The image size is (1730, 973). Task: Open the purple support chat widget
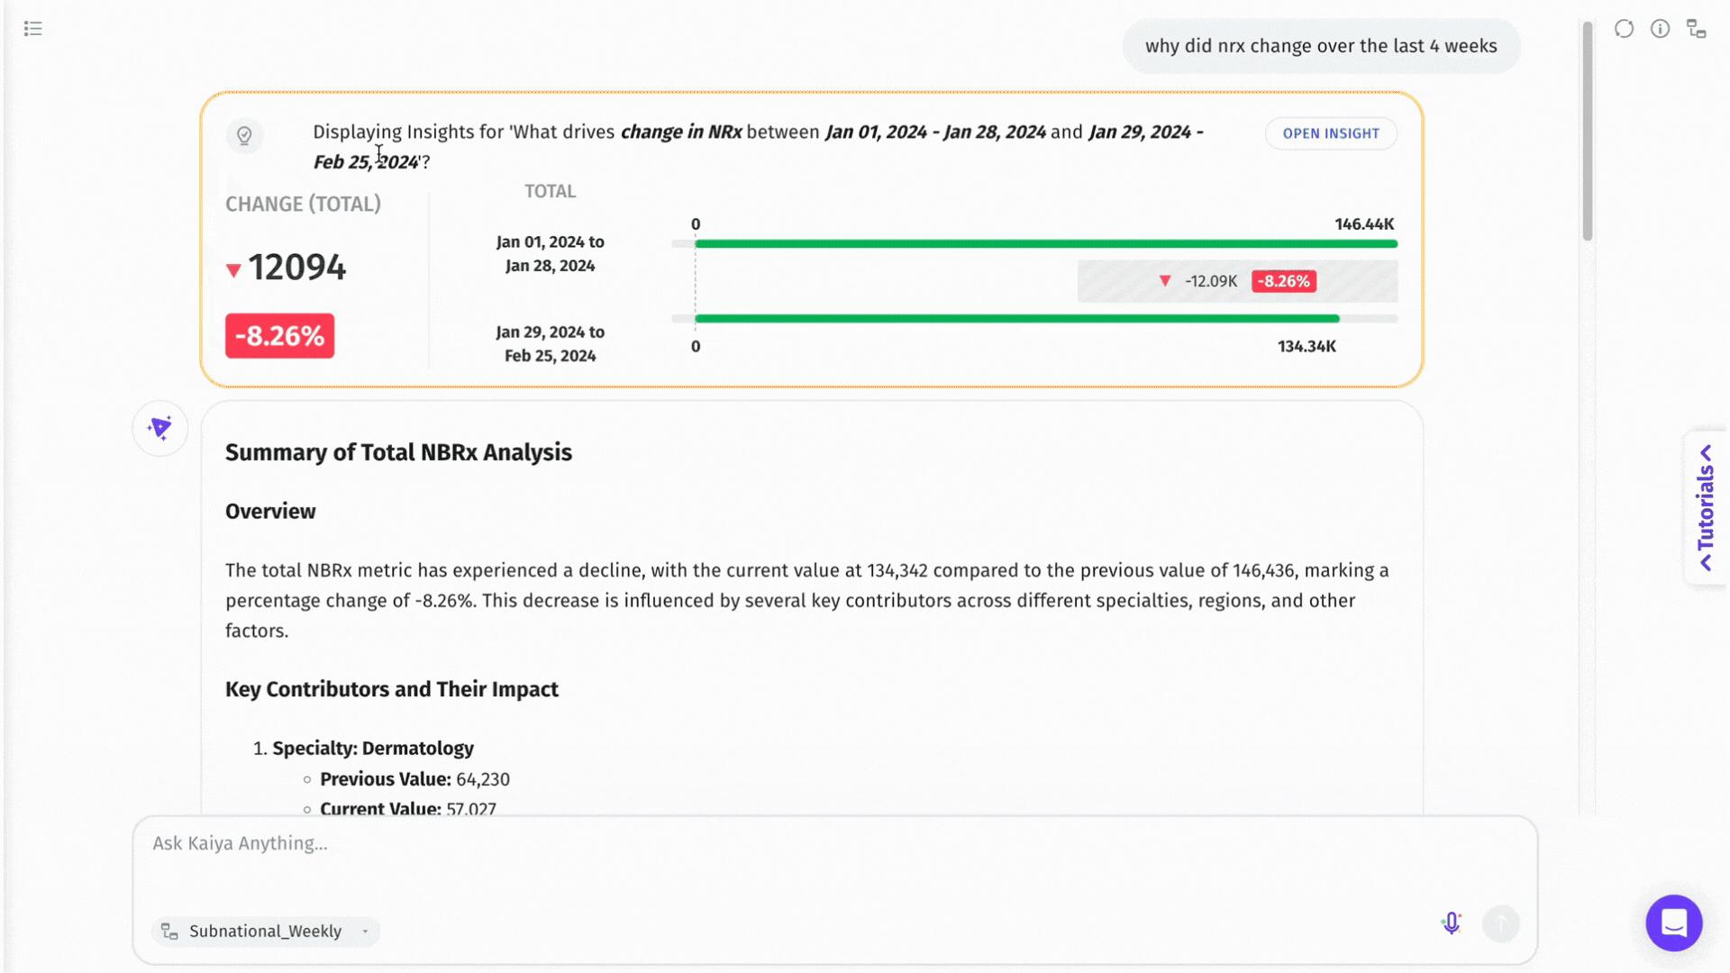[1673, 923]
